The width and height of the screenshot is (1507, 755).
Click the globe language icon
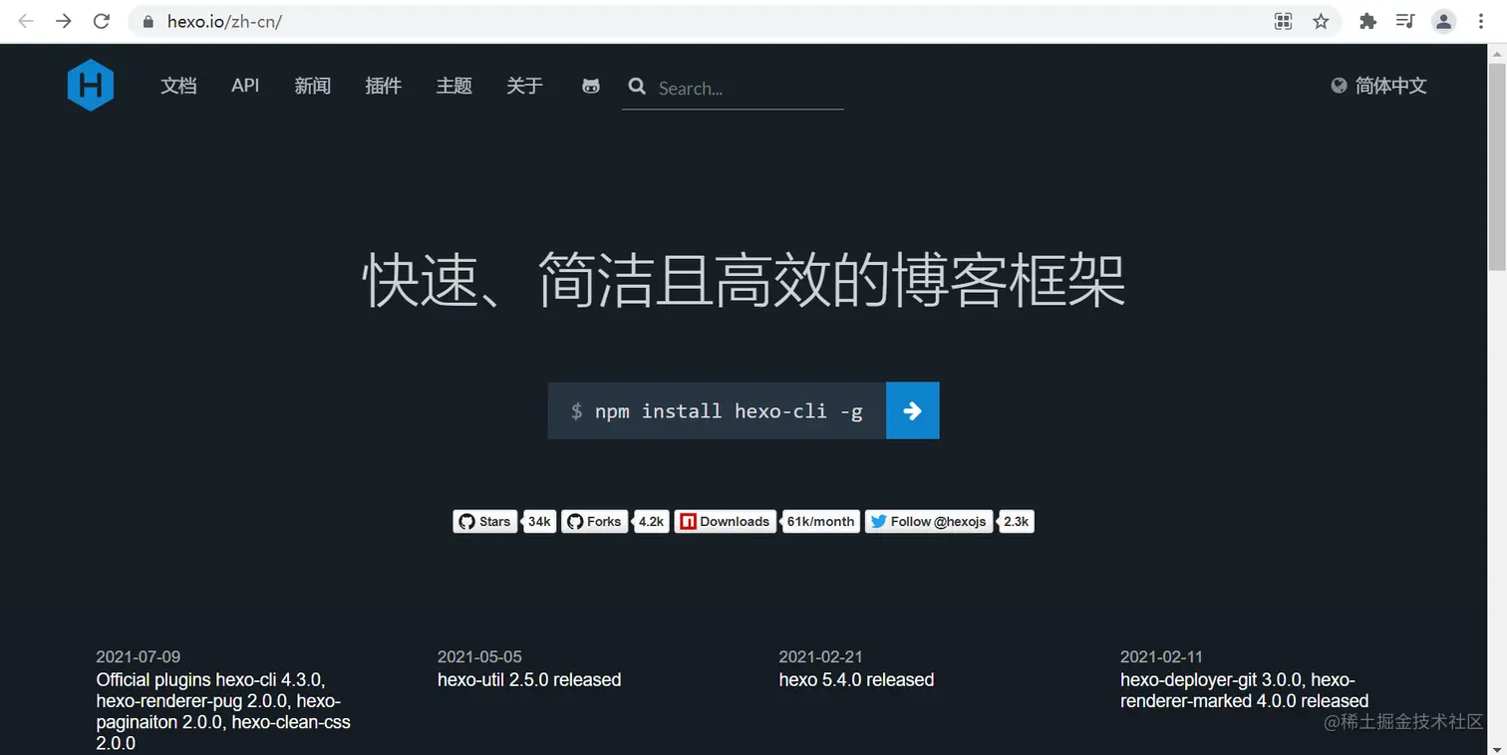pyautogui.click(x=1339, y=86)
